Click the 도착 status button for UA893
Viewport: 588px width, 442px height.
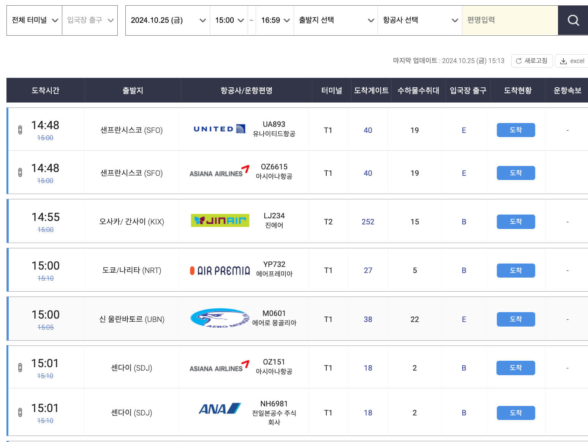516,130
